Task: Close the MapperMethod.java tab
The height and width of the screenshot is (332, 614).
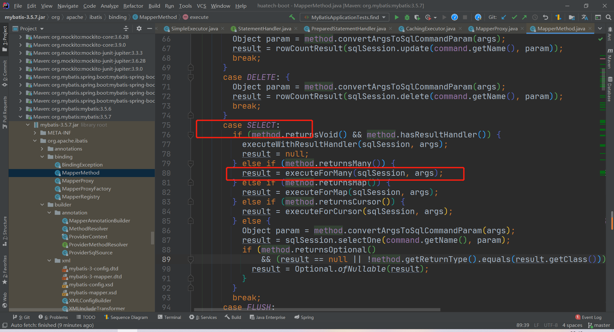Action: point(590,28)
